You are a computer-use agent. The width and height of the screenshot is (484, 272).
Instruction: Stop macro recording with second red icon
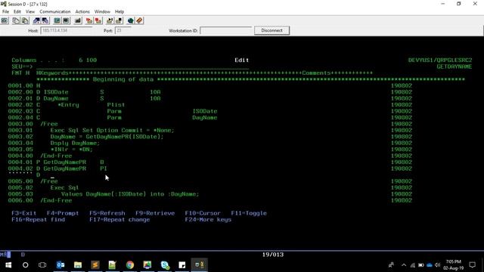(x=98, y=20)
